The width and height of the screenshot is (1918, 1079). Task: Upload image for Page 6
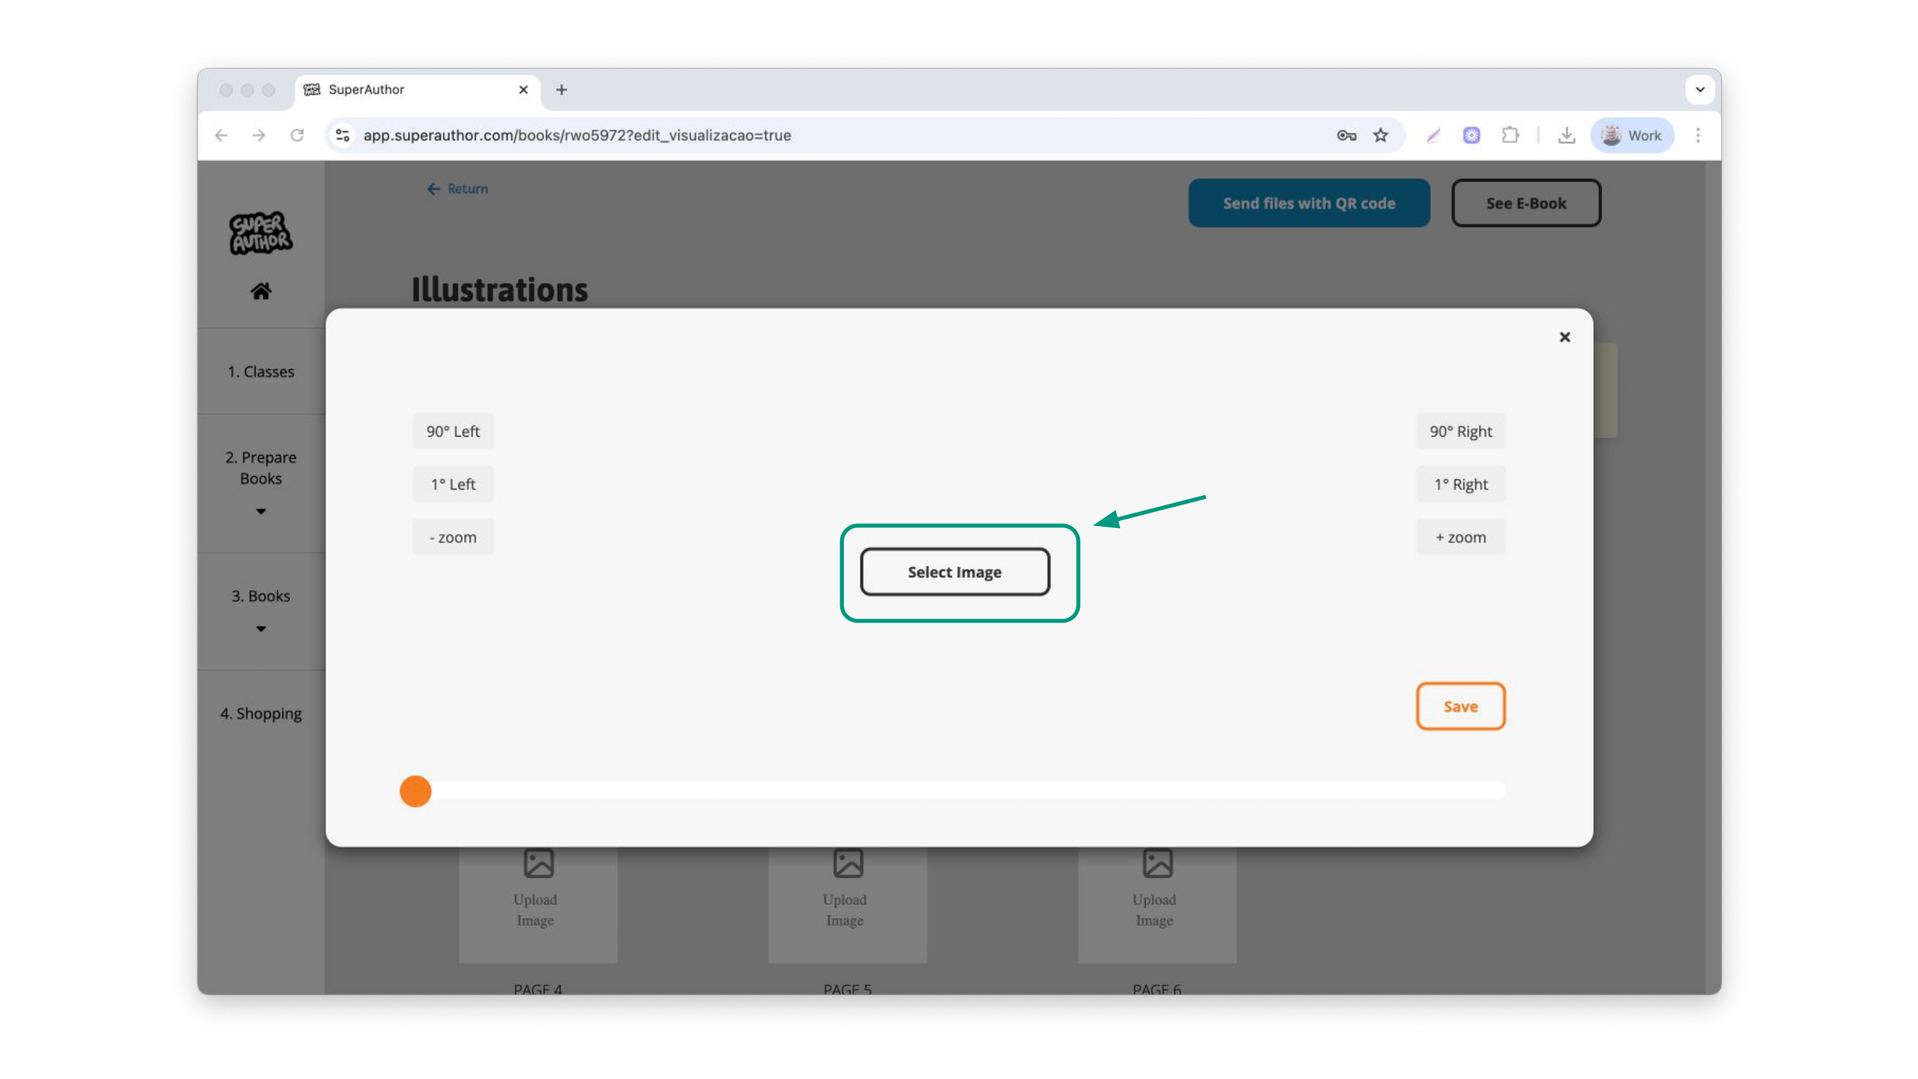(1157, 904)
